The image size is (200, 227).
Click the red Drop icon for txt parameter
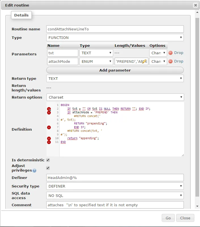coord(170,53)
